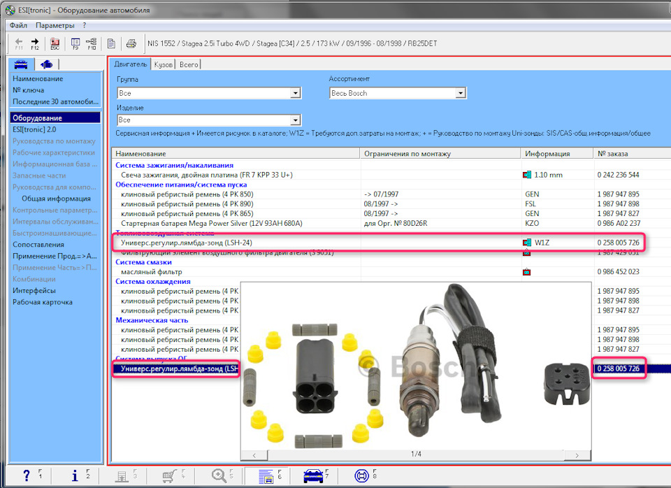Select Сопоставления in left sidebar

click(38, 245)
